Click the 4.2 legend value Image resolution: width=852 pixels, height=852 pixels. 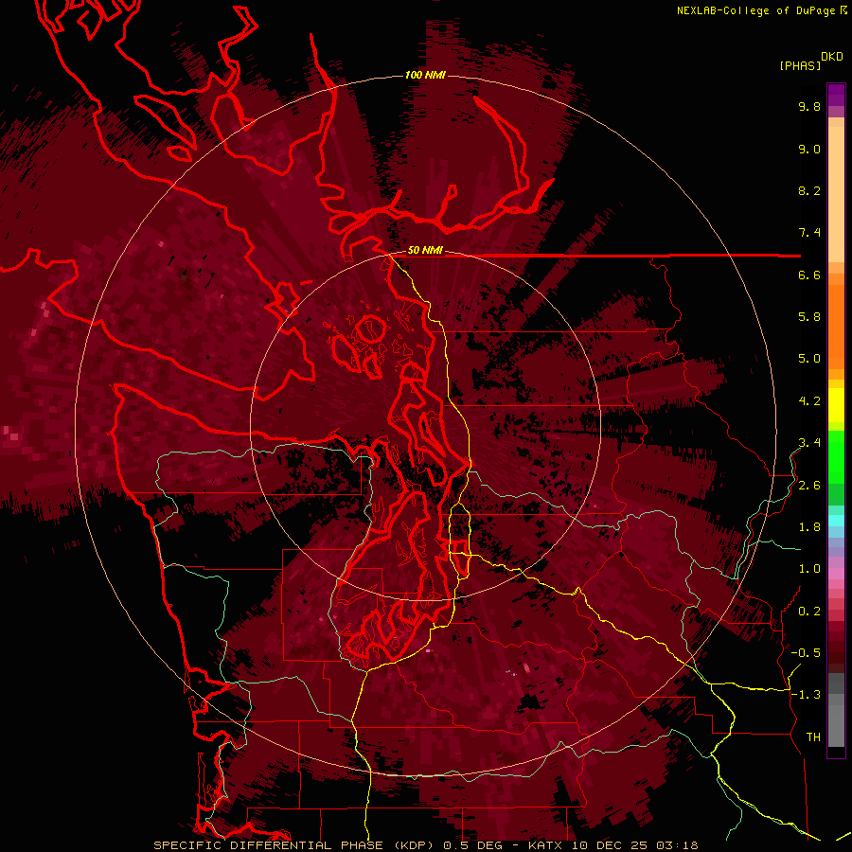point(809,401)
